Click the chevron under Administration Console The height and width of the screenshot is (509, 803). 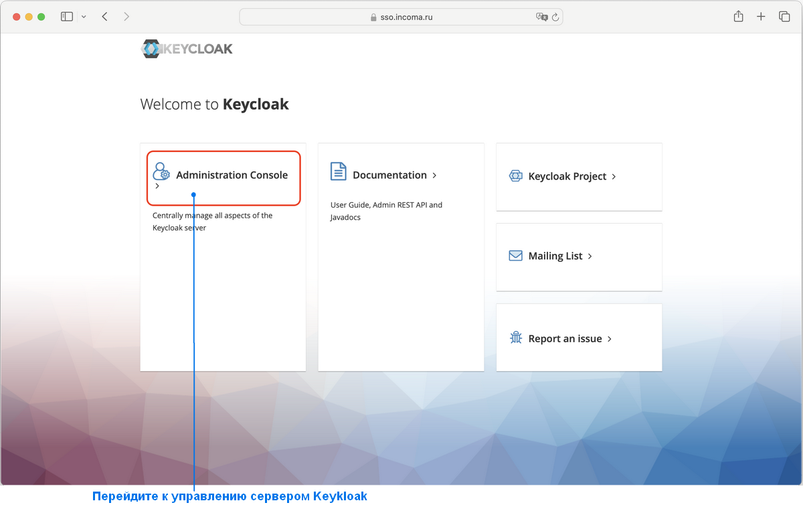(x=157, y=186)
